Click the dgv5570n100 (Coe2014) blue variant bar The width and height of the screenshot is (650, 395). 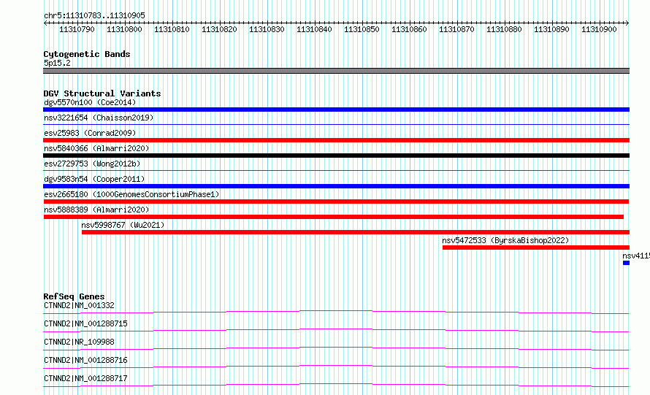336,110
